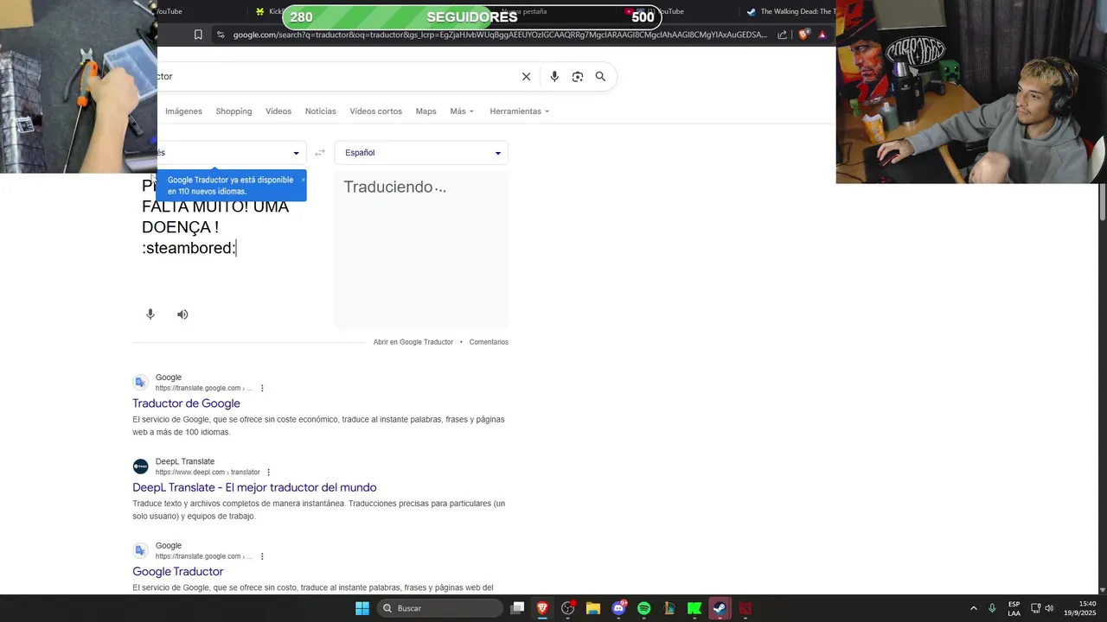
Task: Open Brave Rewards triangle icon
Action: [x=822, y=35]
